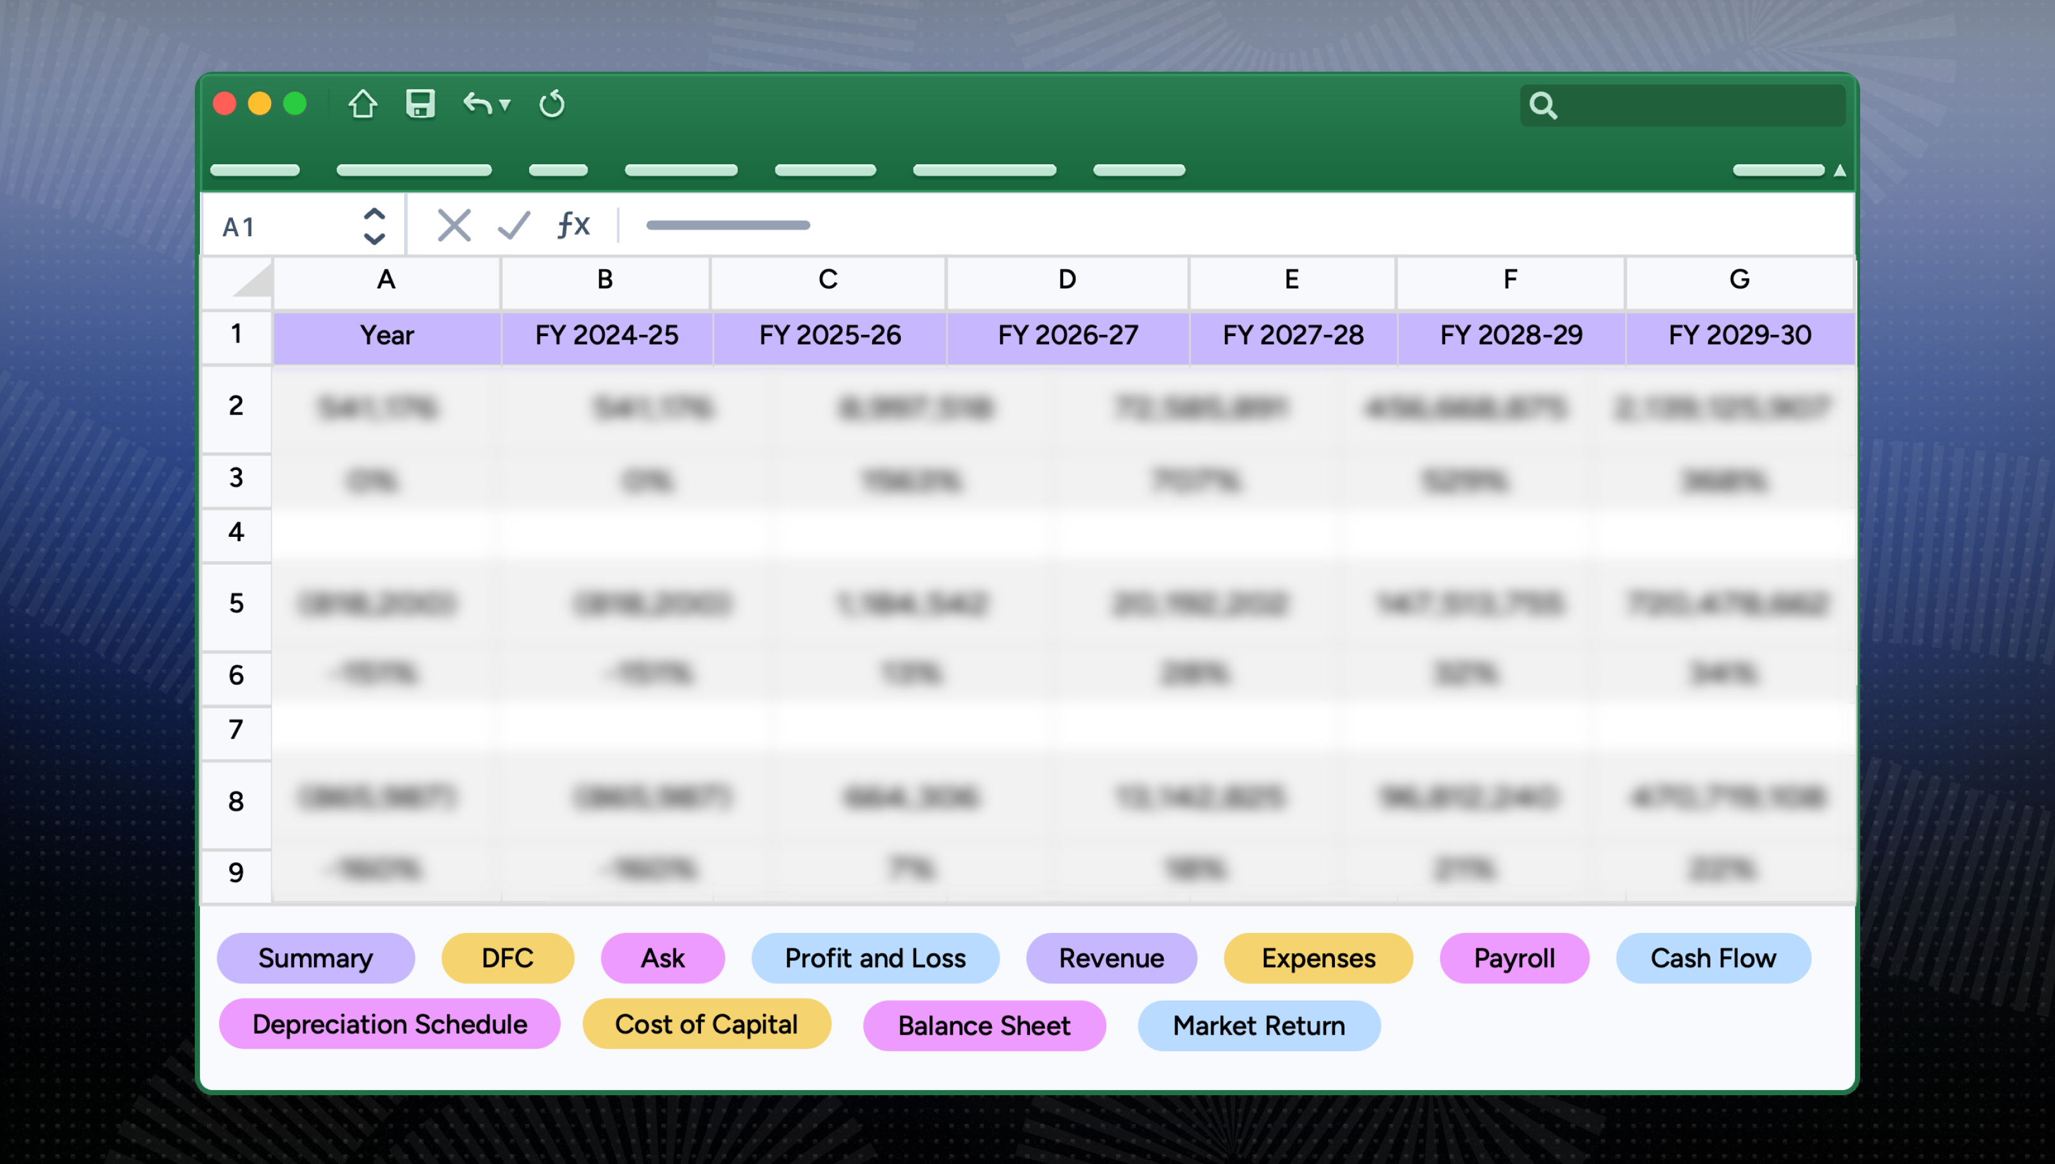The width and height of the screenshot is (2055, 1164).
Task: Click the Redo circular arrow icon
Action: tap(551, 104)
